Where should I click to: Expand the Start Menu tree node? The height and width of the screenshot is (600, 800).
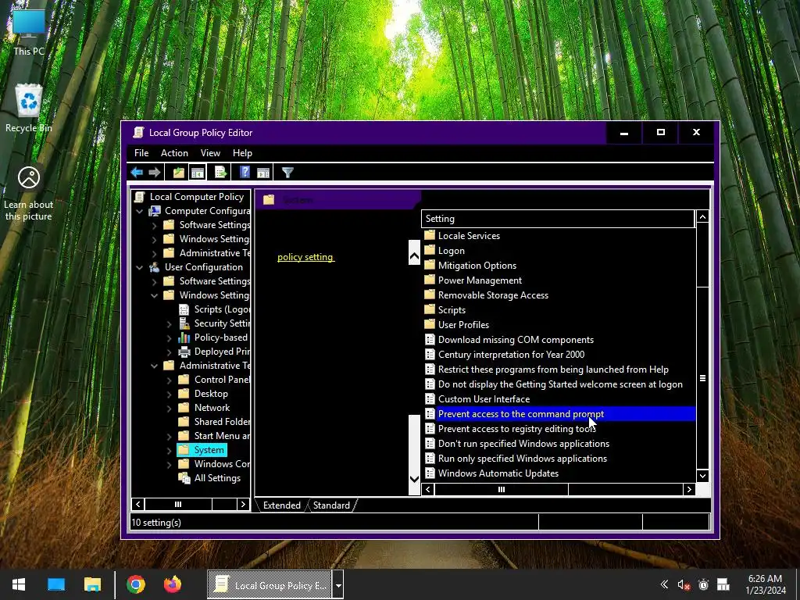(169, 436)
